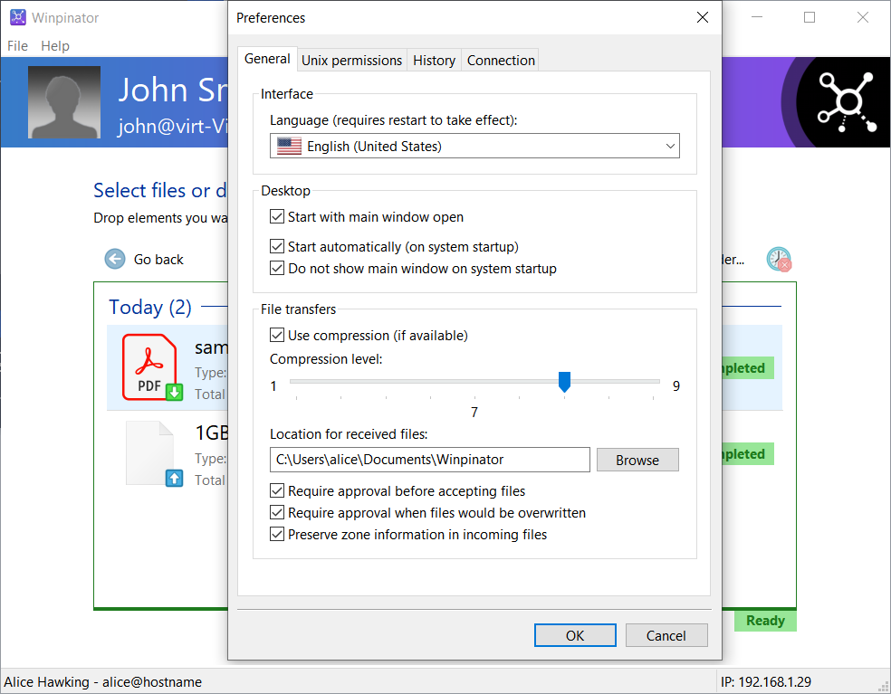Toggle Require approval before accepting files
The image size is (891, 694).
tap(276, 490)
